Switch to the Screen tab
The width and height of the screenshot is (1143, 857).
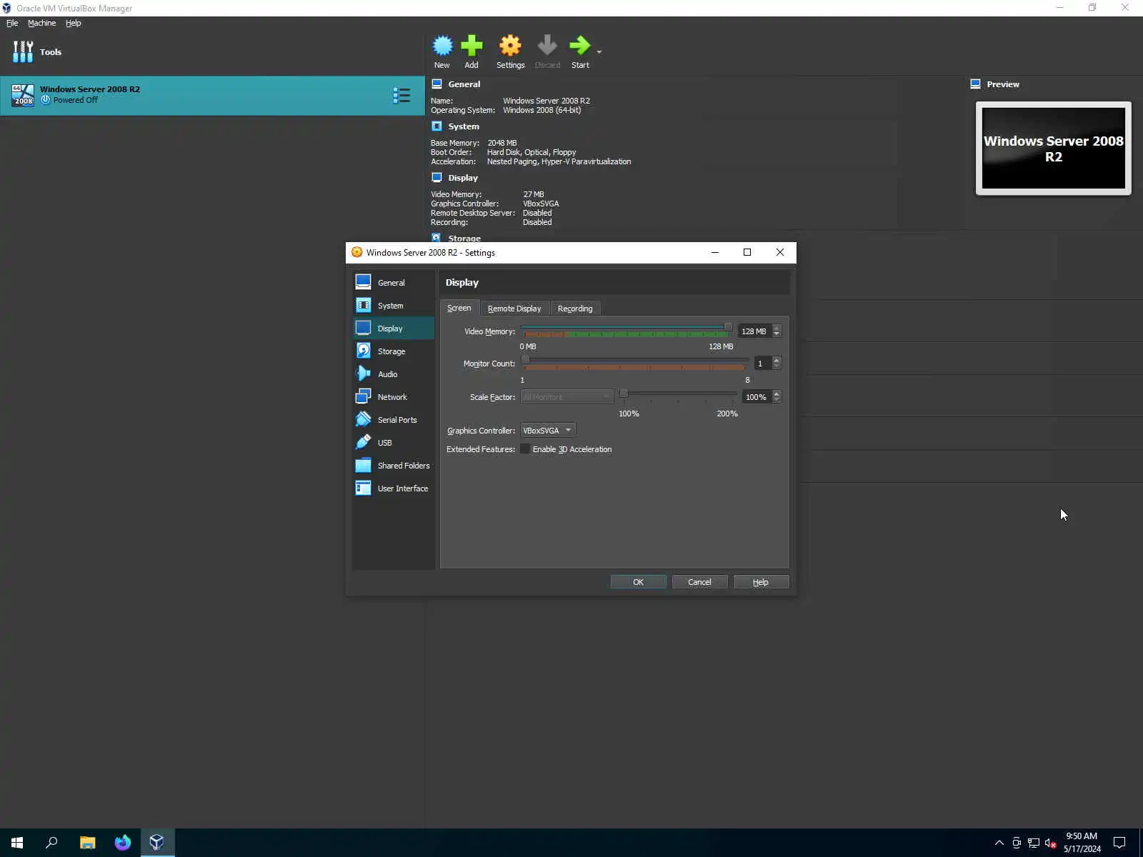click(459, 308)
